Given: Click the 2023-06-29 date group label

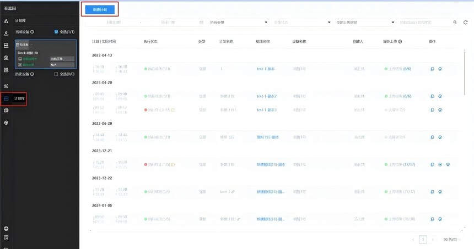Looking at the screenshot, I should (x=102, y=124).
